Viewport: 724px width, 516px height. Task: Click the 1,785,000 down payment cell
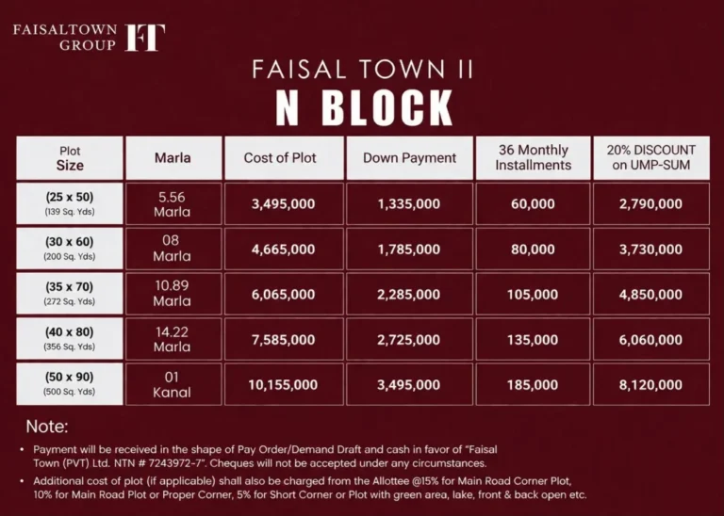409,249
